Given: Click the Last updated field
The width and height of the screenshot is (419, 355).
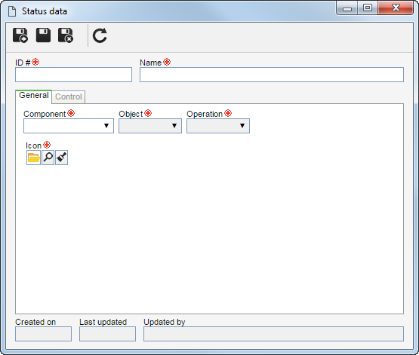Looking at the screenshot, I should click(x=107, y=334).
